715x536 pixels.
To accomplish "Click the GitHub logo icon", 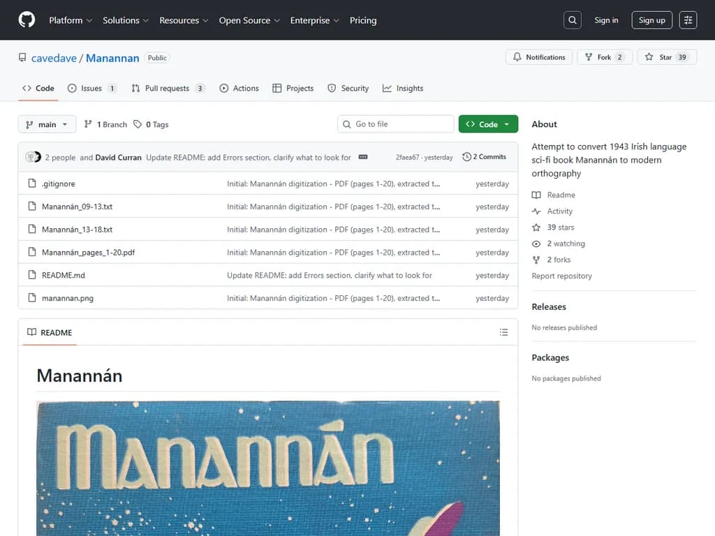I will [x=27, y=20].
